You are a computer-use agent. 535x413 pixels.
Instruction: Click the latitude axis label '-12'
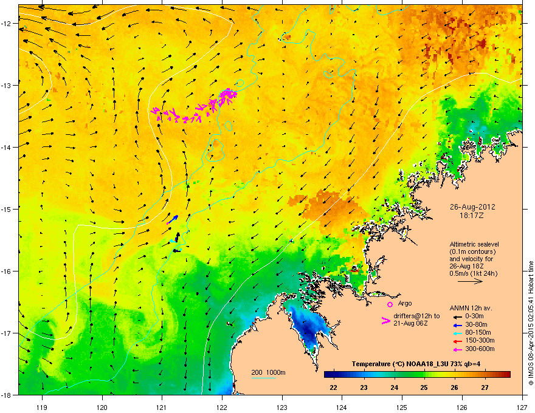click(7, 24)
